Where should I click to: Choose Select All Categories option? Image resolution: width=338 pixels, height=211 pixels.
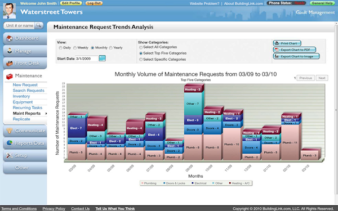click(x=141, y=47)
